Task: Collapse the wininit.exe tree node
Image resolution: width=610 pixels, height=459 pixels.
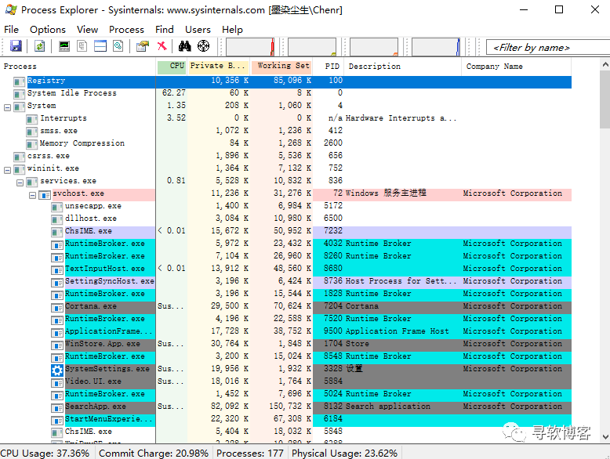Action: tap(7, 170)
